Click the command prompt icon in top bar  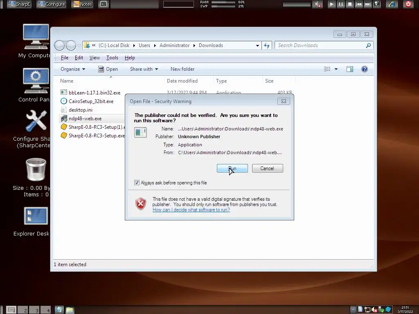click(104, 4)
